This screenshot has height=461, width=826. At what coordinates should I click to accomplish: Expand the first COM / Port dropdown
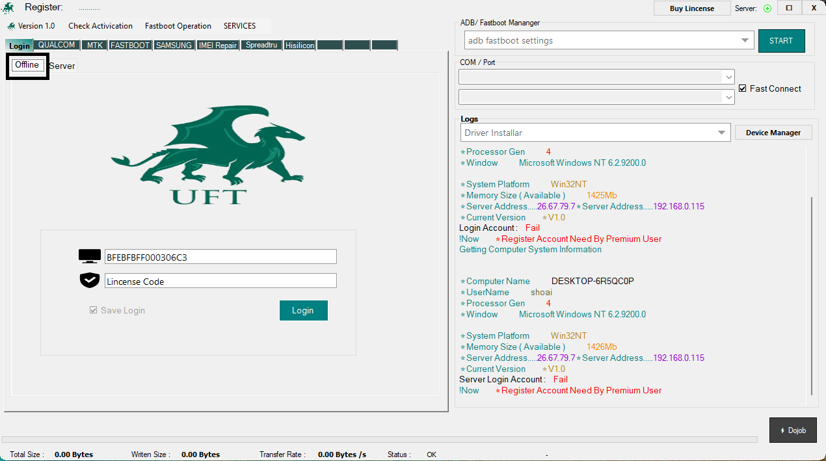click(x=728, y=77)
